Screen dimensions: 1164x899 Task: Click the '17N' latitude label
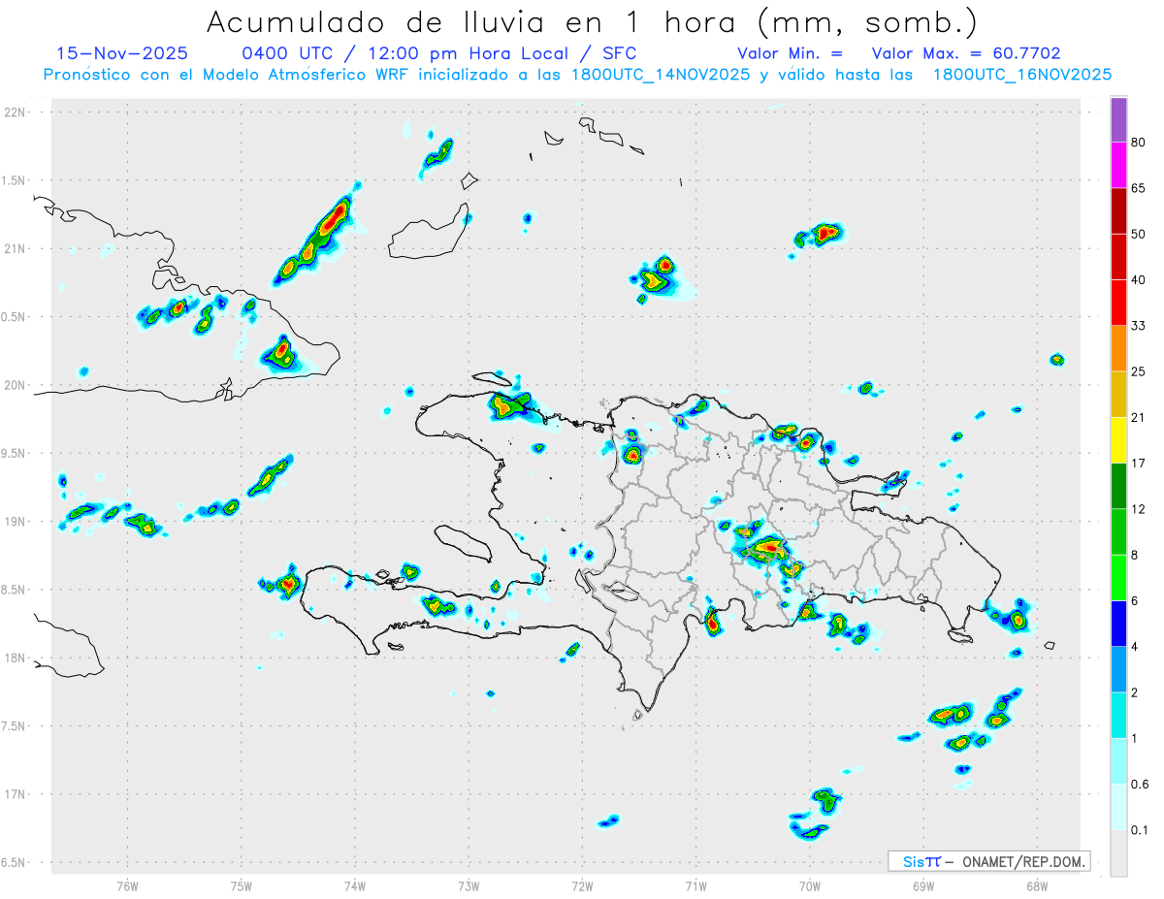pyautogui.click(x=16, y=794)
